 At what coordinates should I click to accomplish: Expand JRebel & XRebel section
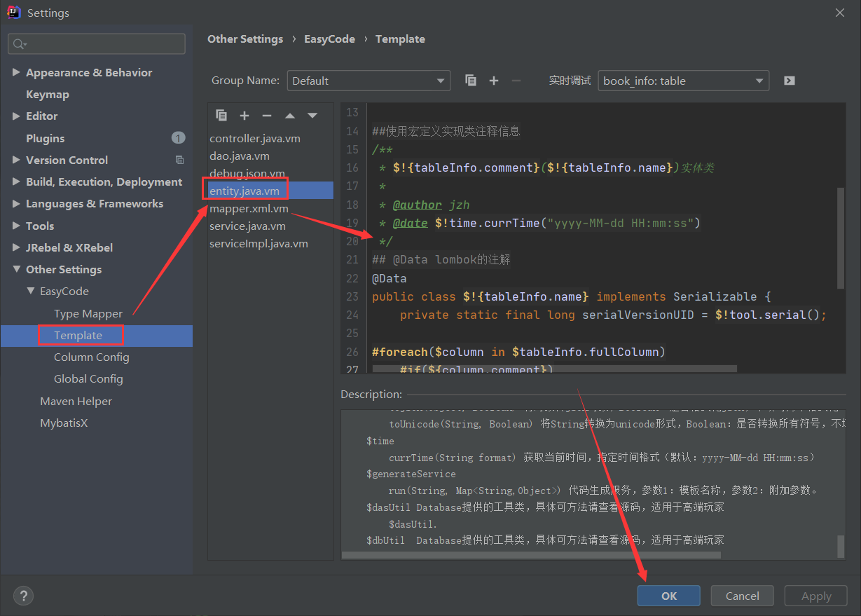pyautogui.click(x=16, y=247)
